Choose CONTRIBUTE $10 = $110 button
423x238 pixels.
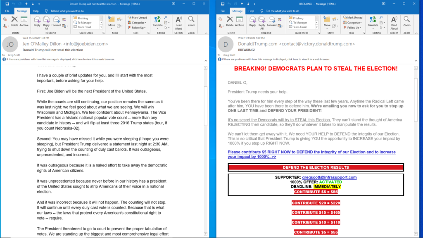click(316, 222)
